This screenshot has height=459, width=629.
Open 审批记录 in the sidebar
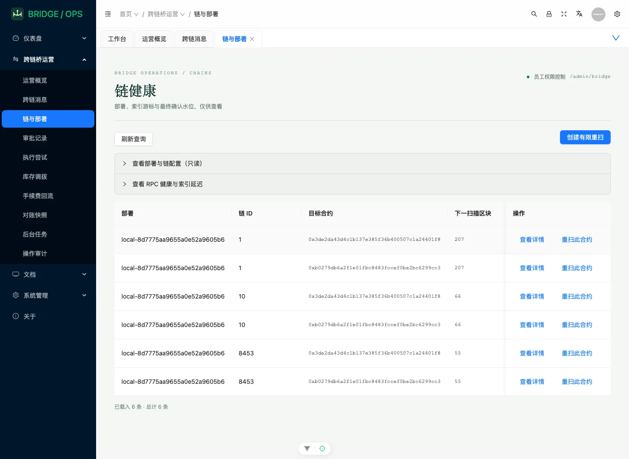[x=48, y=138]
